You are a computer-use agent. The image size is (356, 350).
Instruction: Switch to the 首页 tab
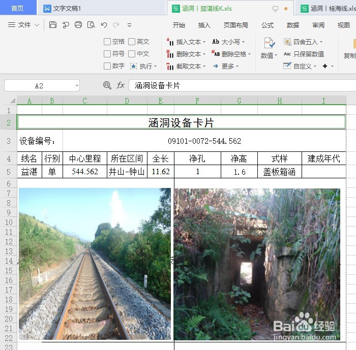pos(18,8)
